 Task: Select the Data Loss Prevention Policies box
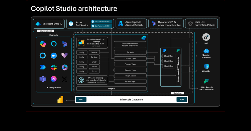201,24
